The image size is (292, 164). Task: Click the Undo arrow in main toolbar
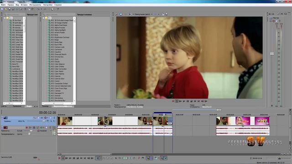38,9
